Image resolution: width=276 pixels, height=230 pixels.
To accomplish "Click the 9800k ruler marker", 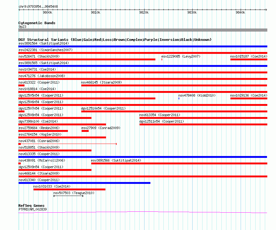I will pyautogui.click(x=47, y=12).
